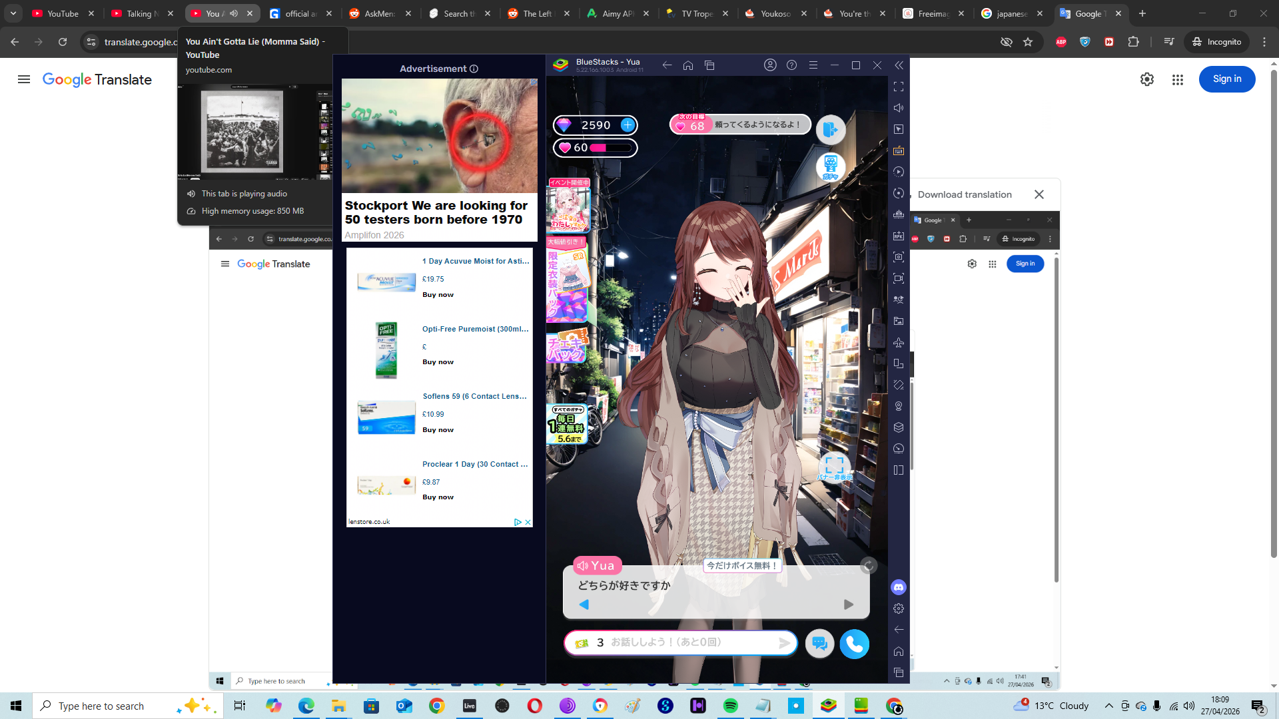Screen dimensions: 1279x719
Task: Open BlueStacks Install APK tool
Action: click(x=899, y=236)
